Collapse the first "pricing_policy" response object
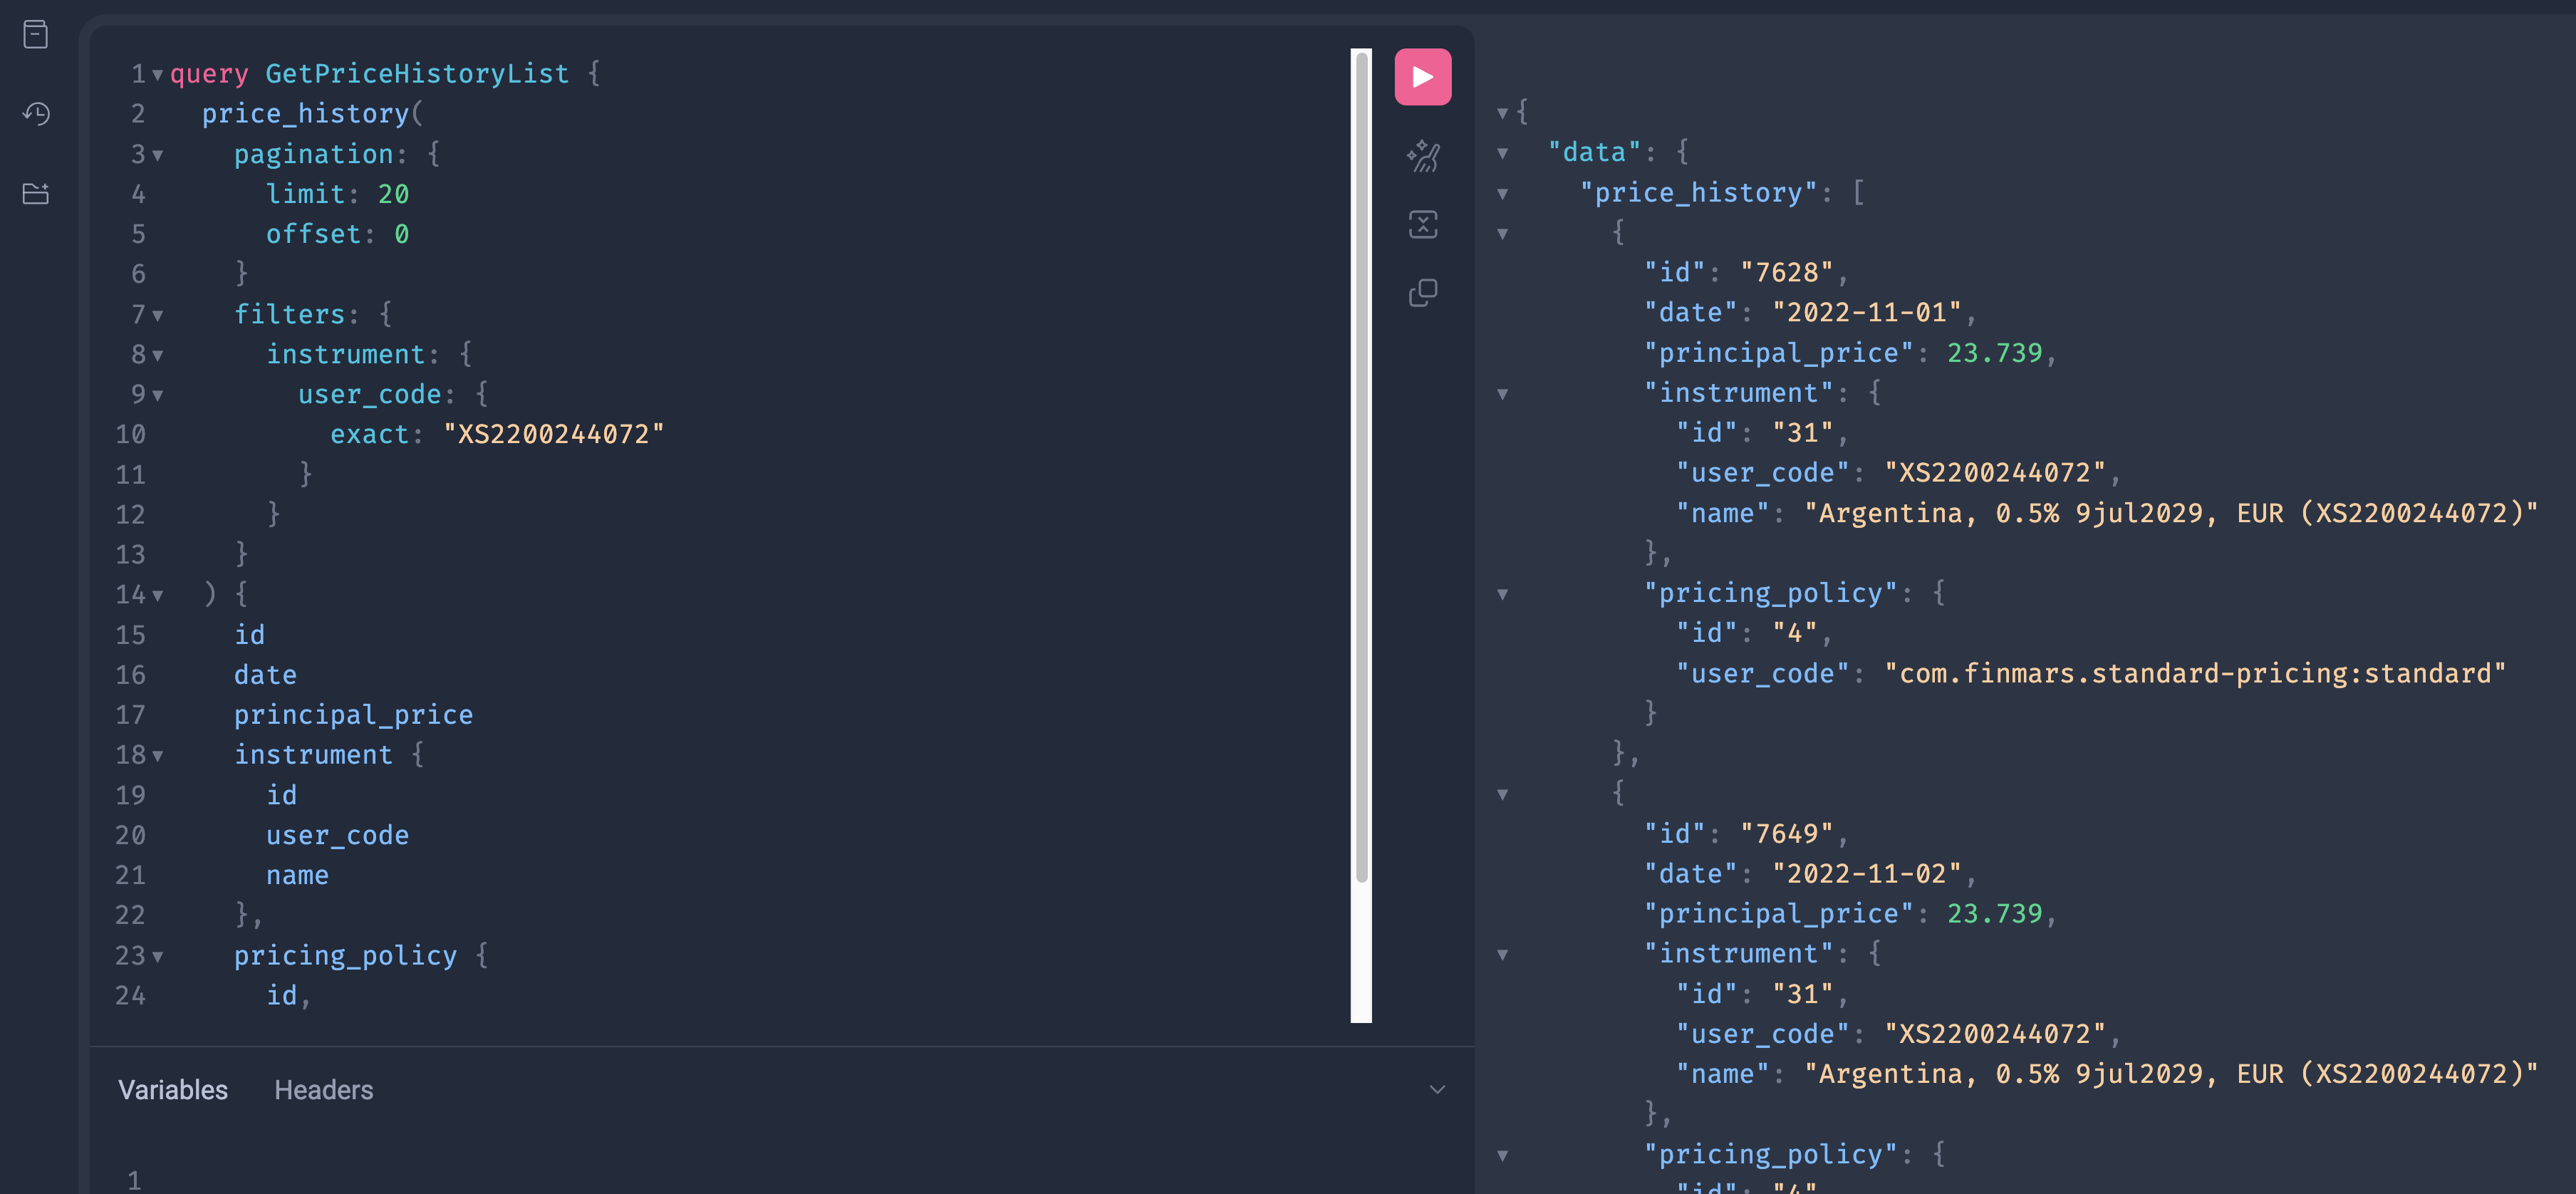2576x1194 pixels. tap(1502, 594)
